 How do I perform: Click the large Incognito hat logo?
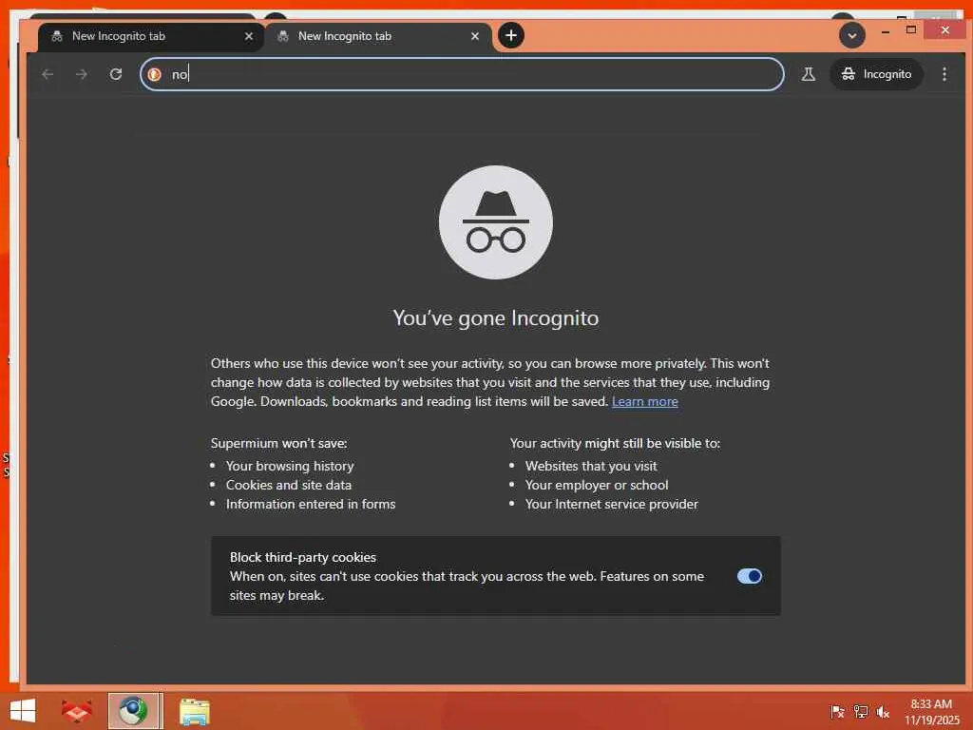(x=495, y=222)
